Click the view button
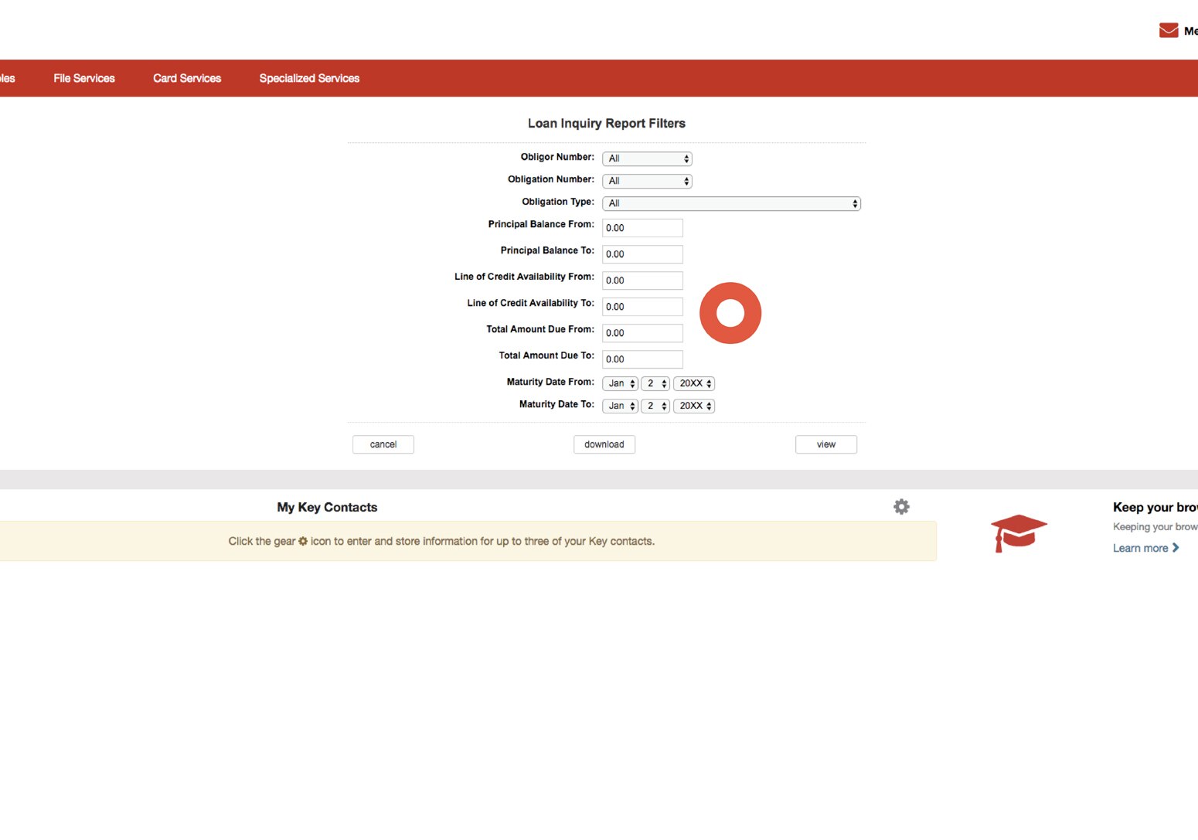Viewport: 1198px width, 840px height. pyautogui.click(x=825, y=444)
